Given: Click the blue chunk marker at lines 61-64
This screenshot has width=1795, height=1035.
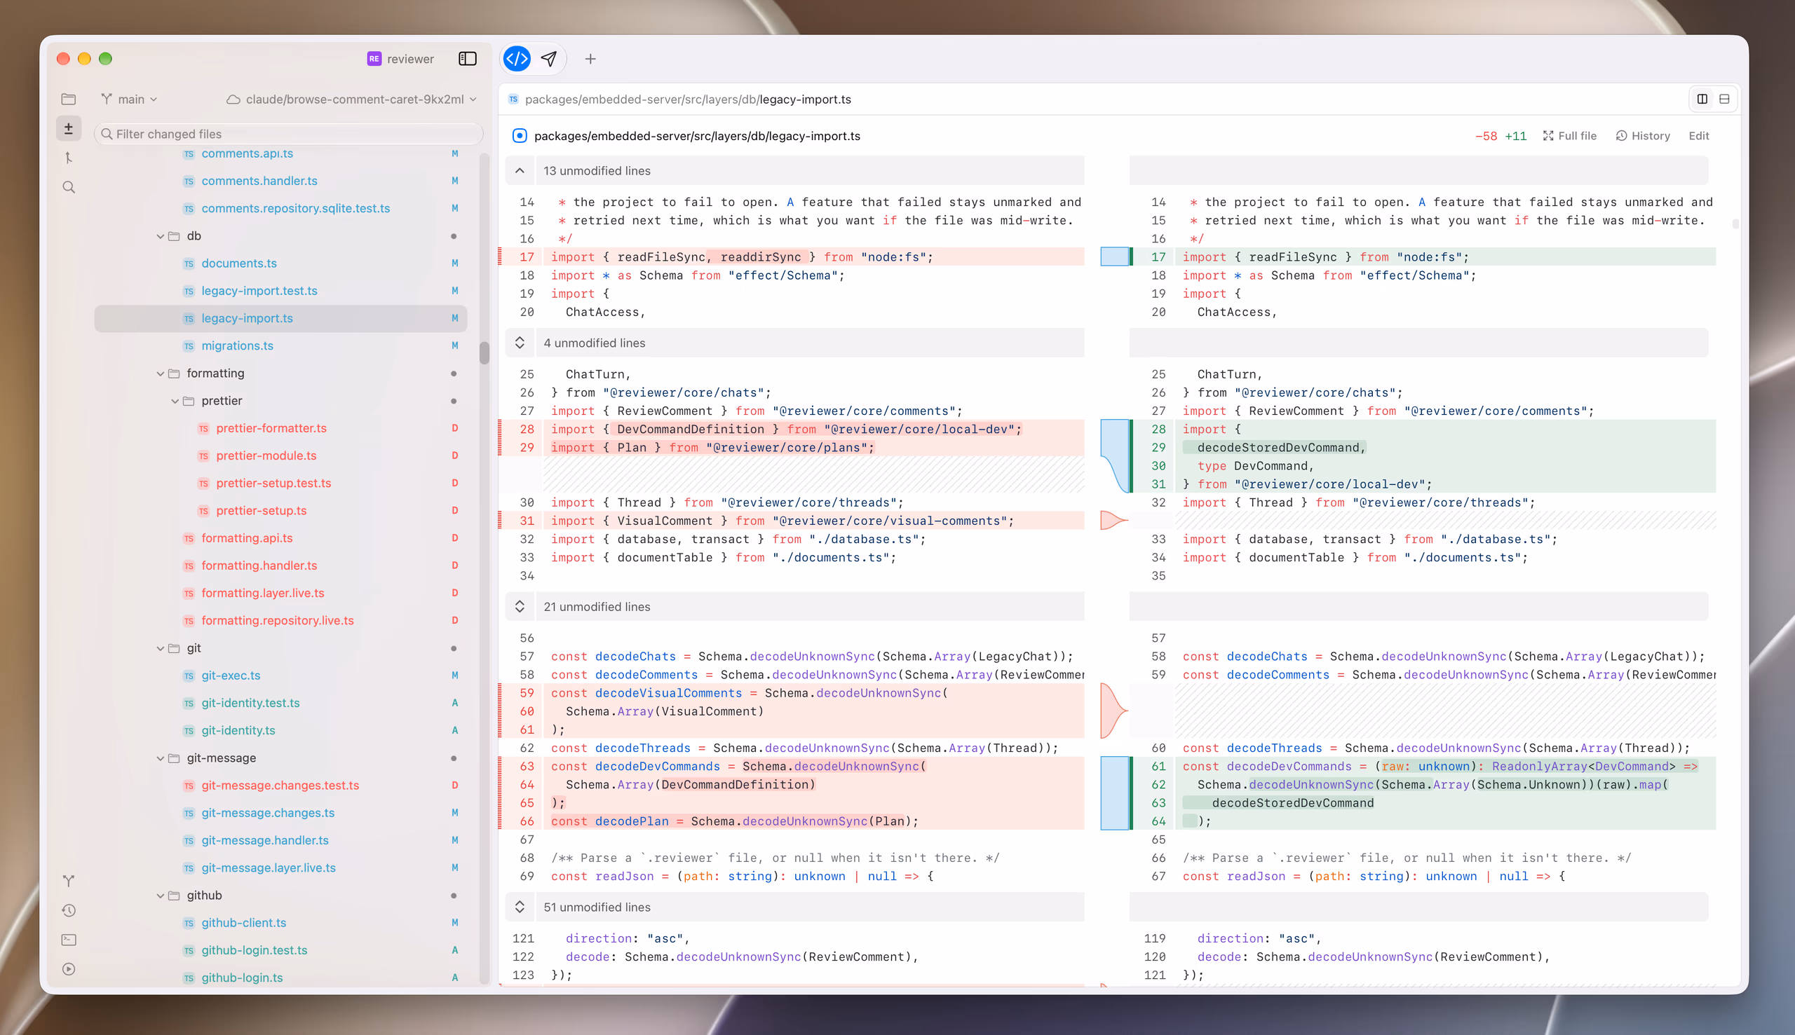Looking at the screenshot, I should coord(1114,793).
